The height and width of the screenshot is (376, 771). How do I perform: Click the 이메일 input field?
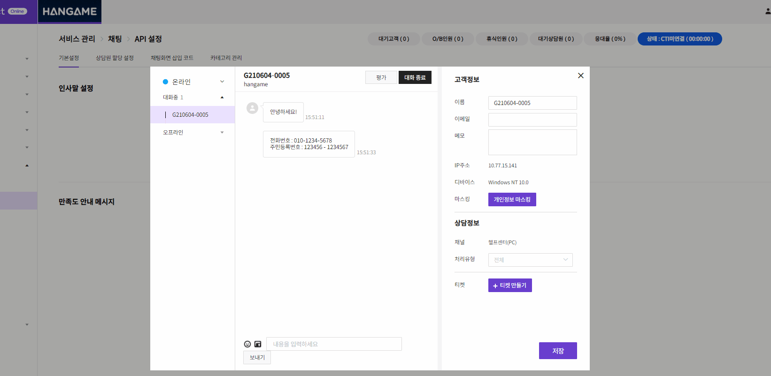pos(532,120)
